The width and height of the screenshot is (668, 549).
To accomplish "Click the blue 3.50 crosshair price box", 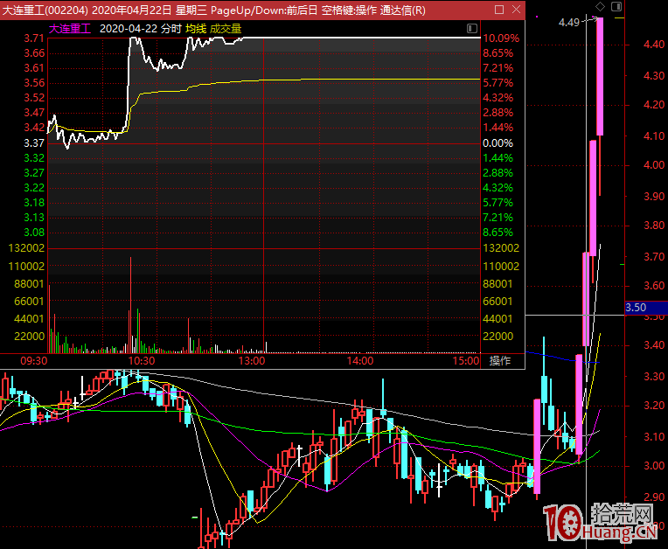I will click(x=646, y=308).
